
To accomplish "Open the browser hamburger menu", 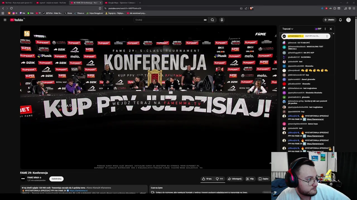I will click(354, 8).
